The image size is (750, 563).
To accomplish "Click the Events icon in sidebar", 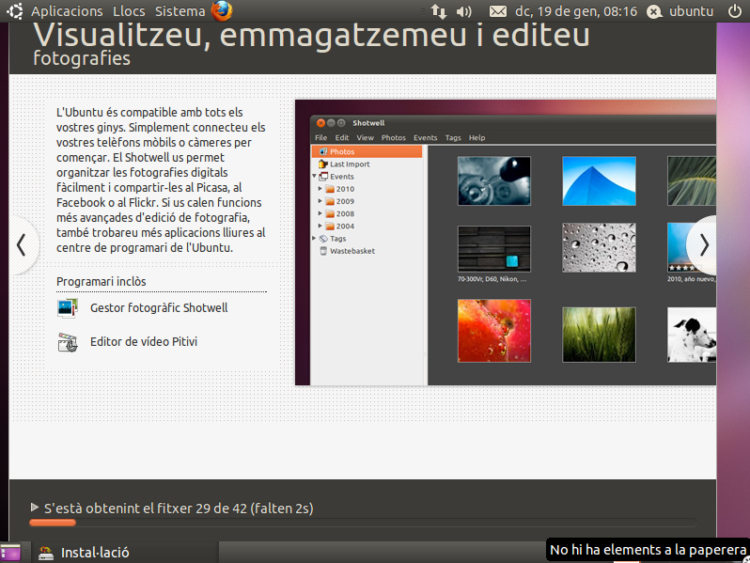I will pos(323,177).
